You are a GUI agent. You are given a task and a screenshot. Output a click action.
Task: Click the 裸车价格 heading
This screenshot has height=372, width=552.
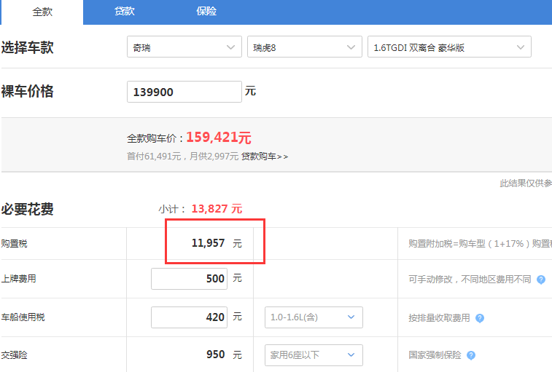pyautogui.click(x=27, y=92)
